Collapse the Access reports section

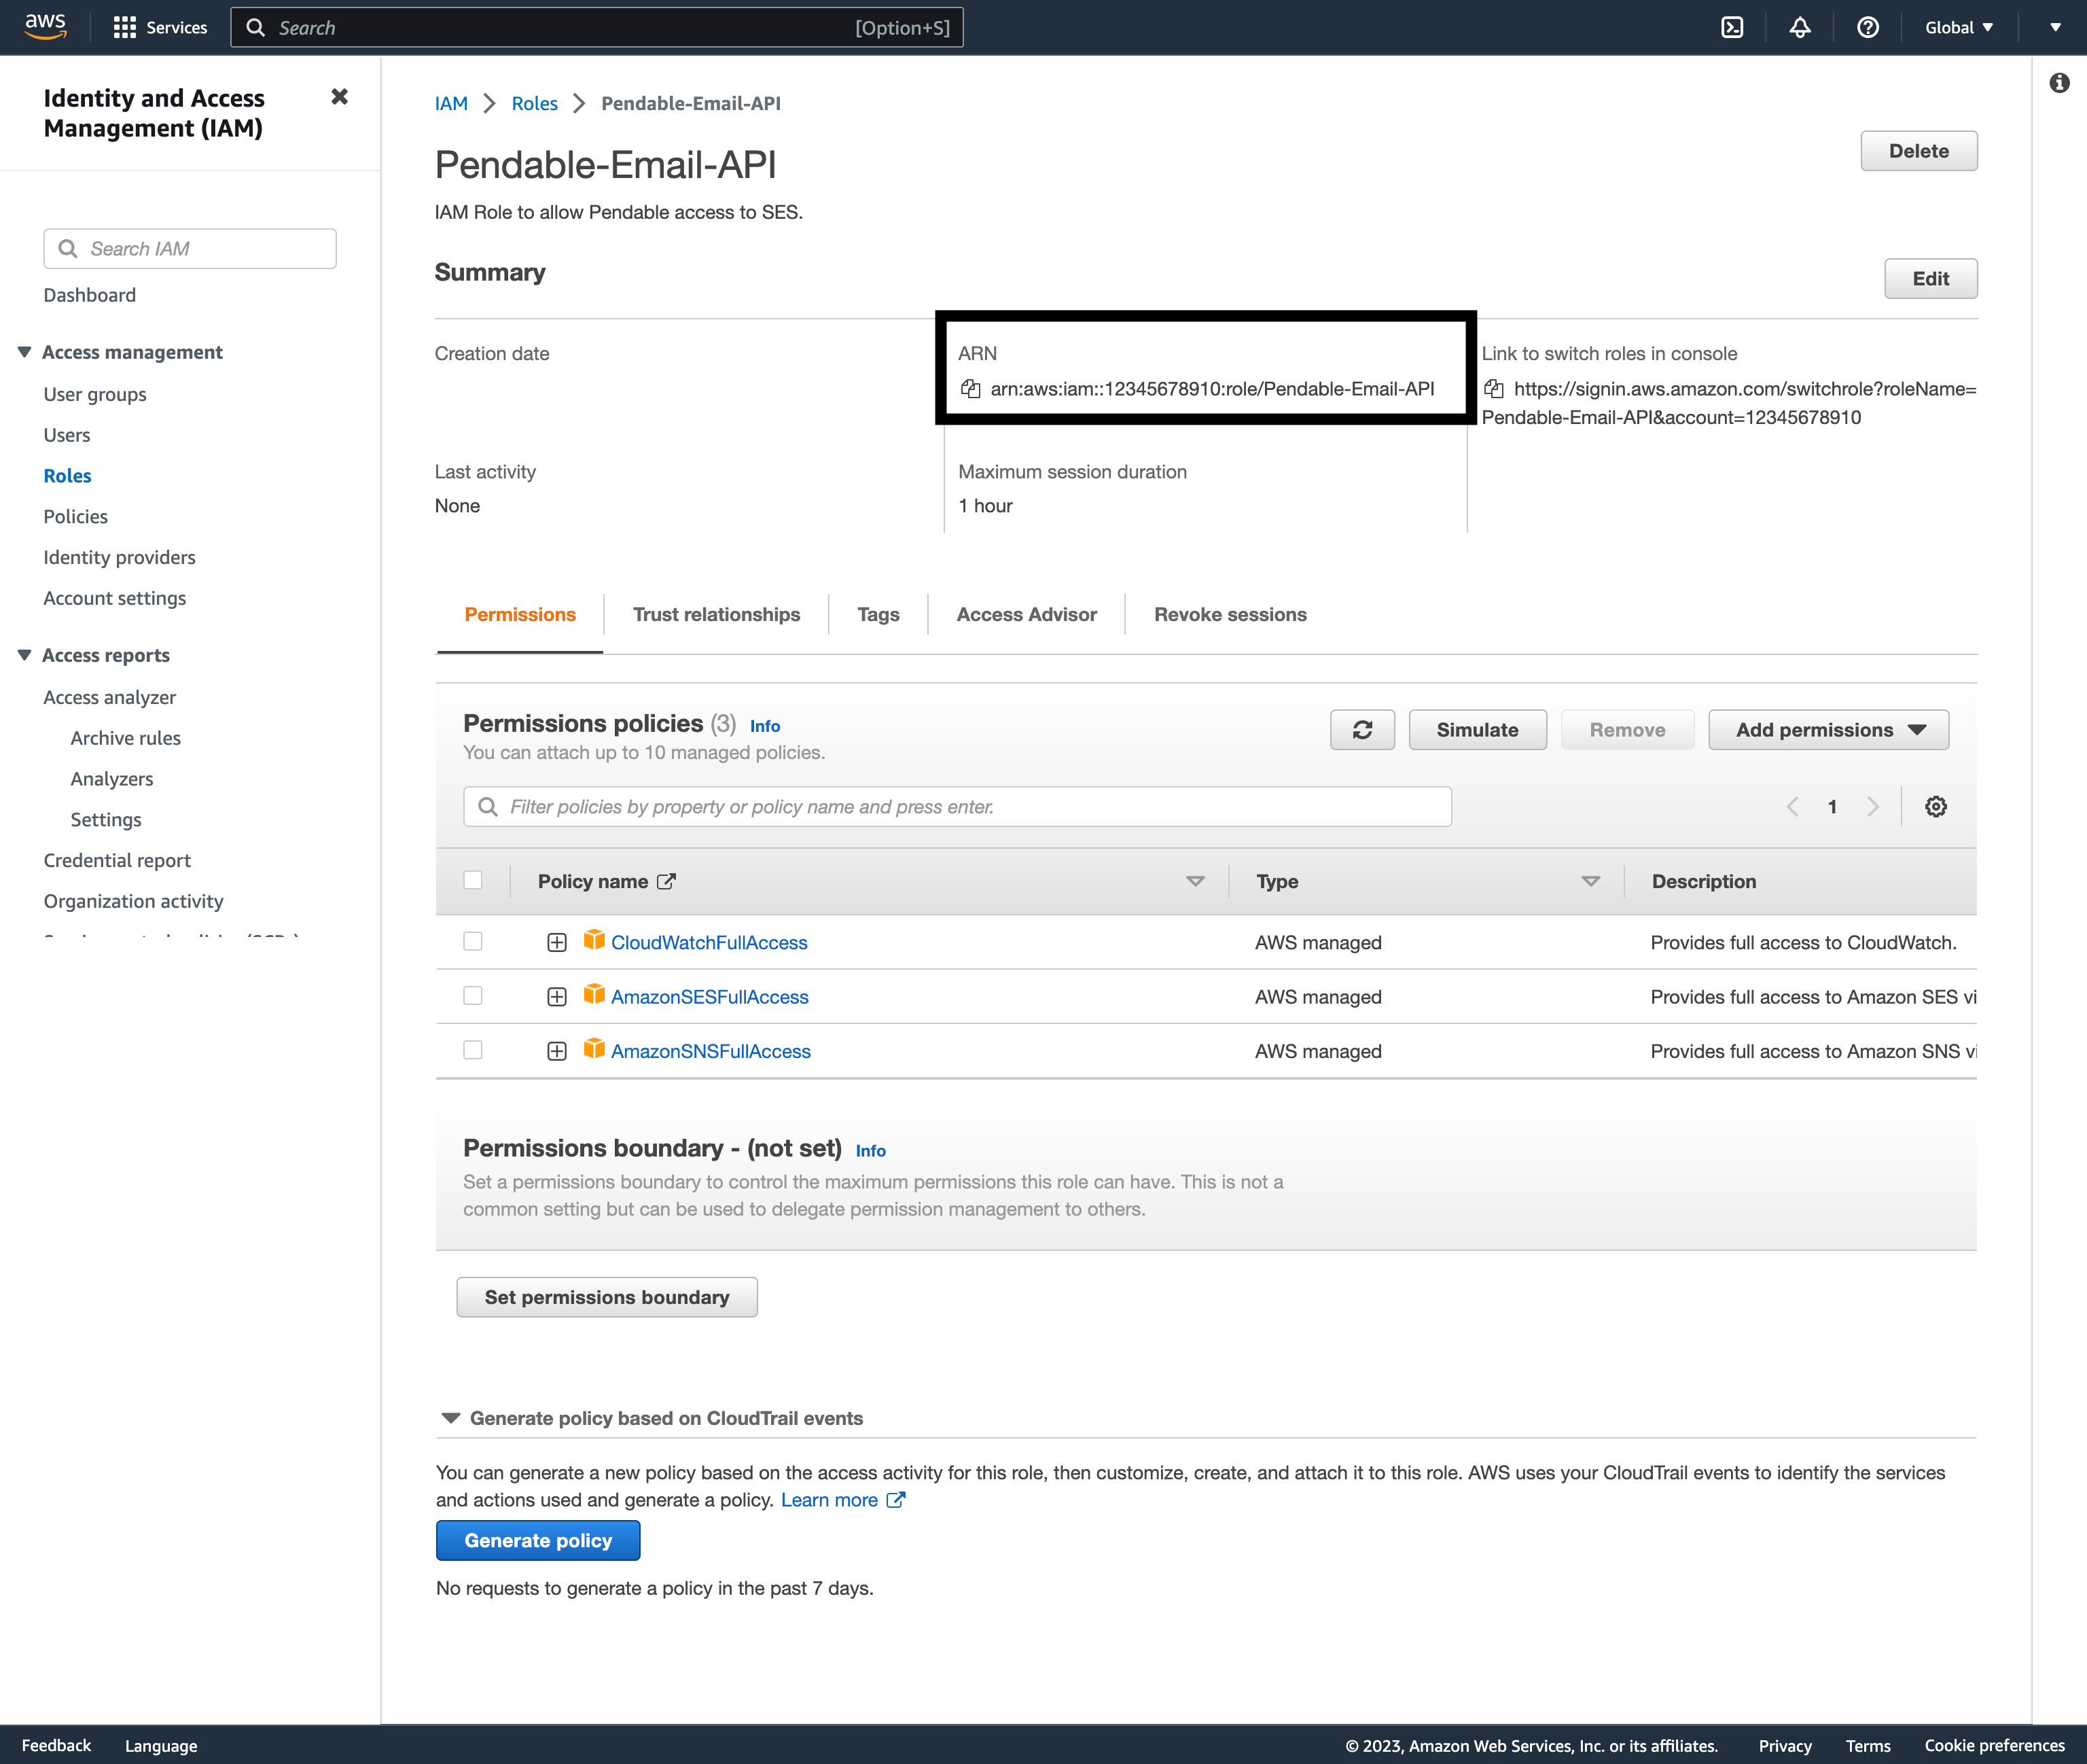coord(24,655)
